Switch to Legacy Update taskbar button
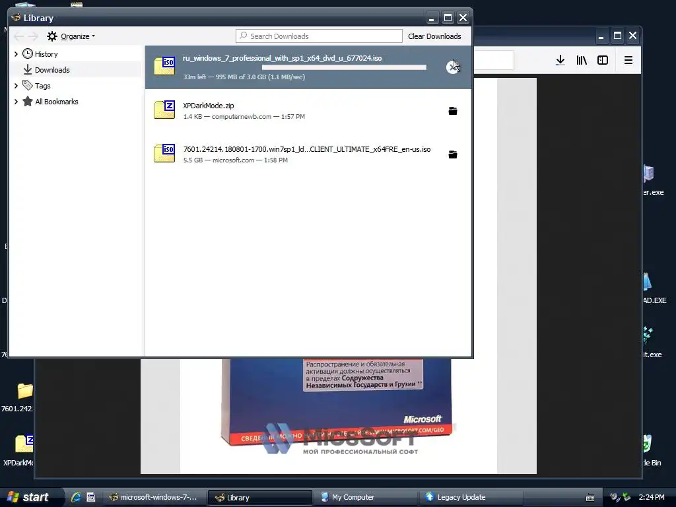The width and height of the screenshot is (676, 507). coord(471,497)
